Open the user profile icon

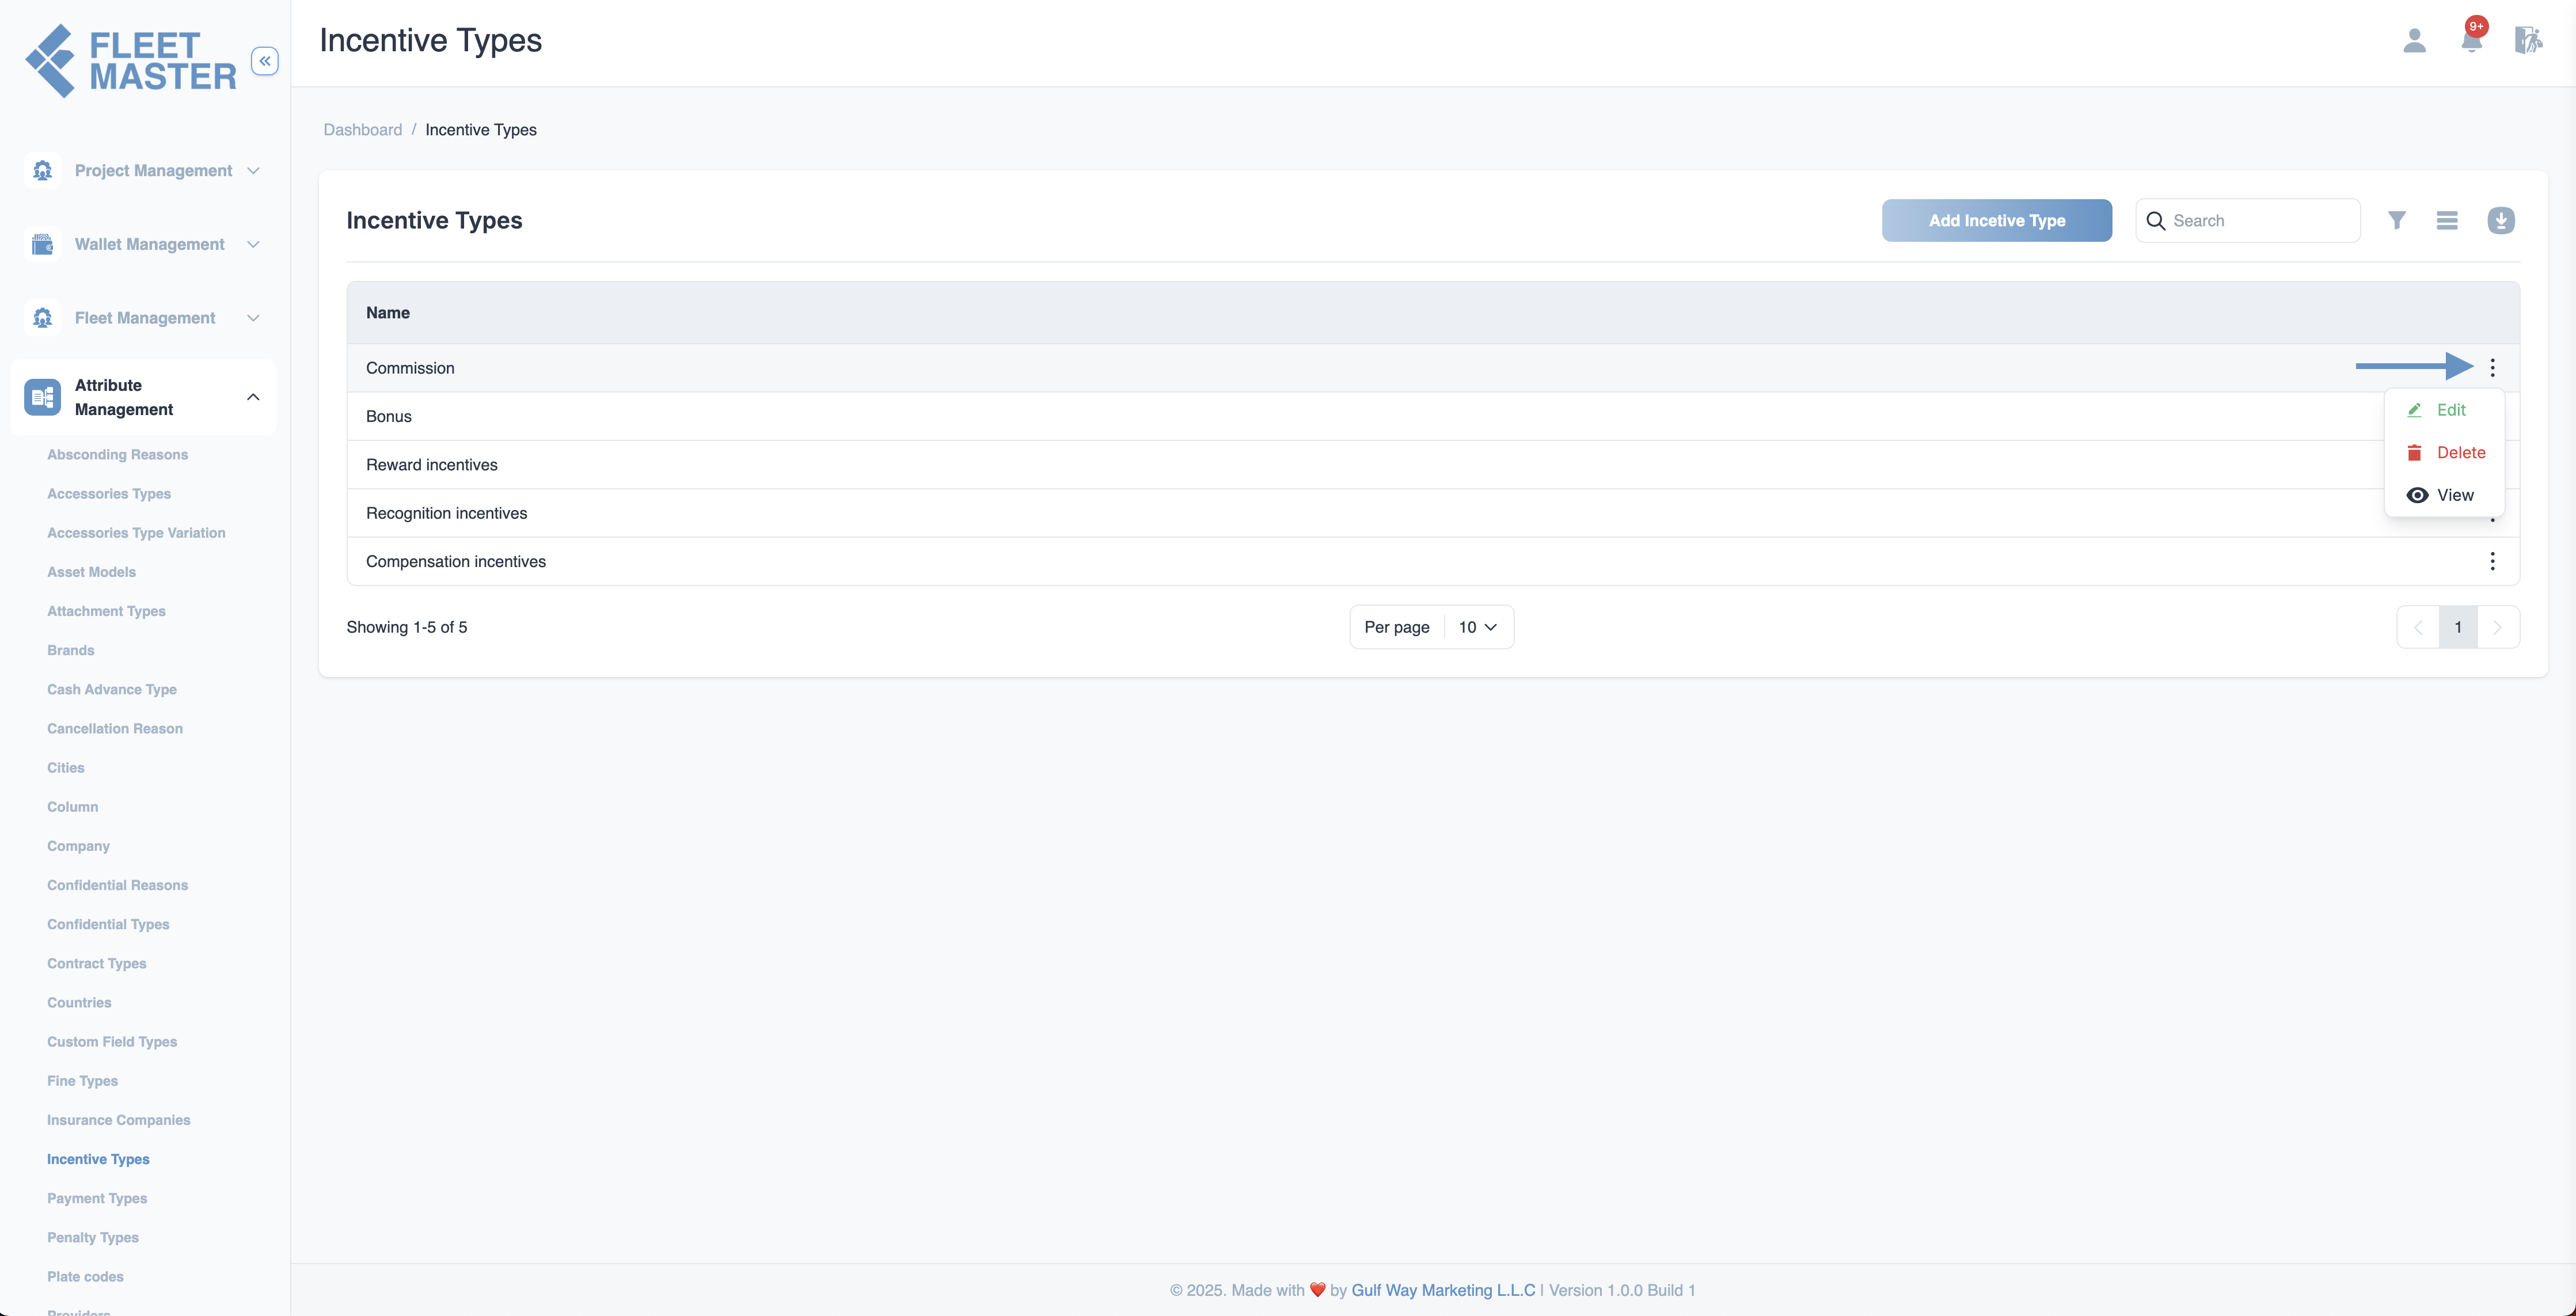point(2414,40)
